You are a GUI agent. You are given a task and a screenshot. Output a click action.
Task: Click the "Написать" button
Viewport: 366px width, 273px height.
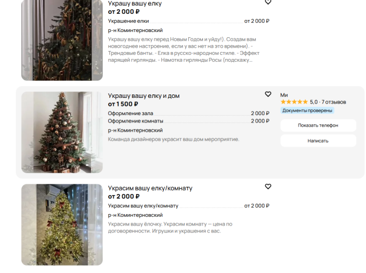click(x=318, y=141)
